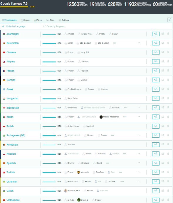Open Google Камера 7.3 project title

(x=14, y=4)
